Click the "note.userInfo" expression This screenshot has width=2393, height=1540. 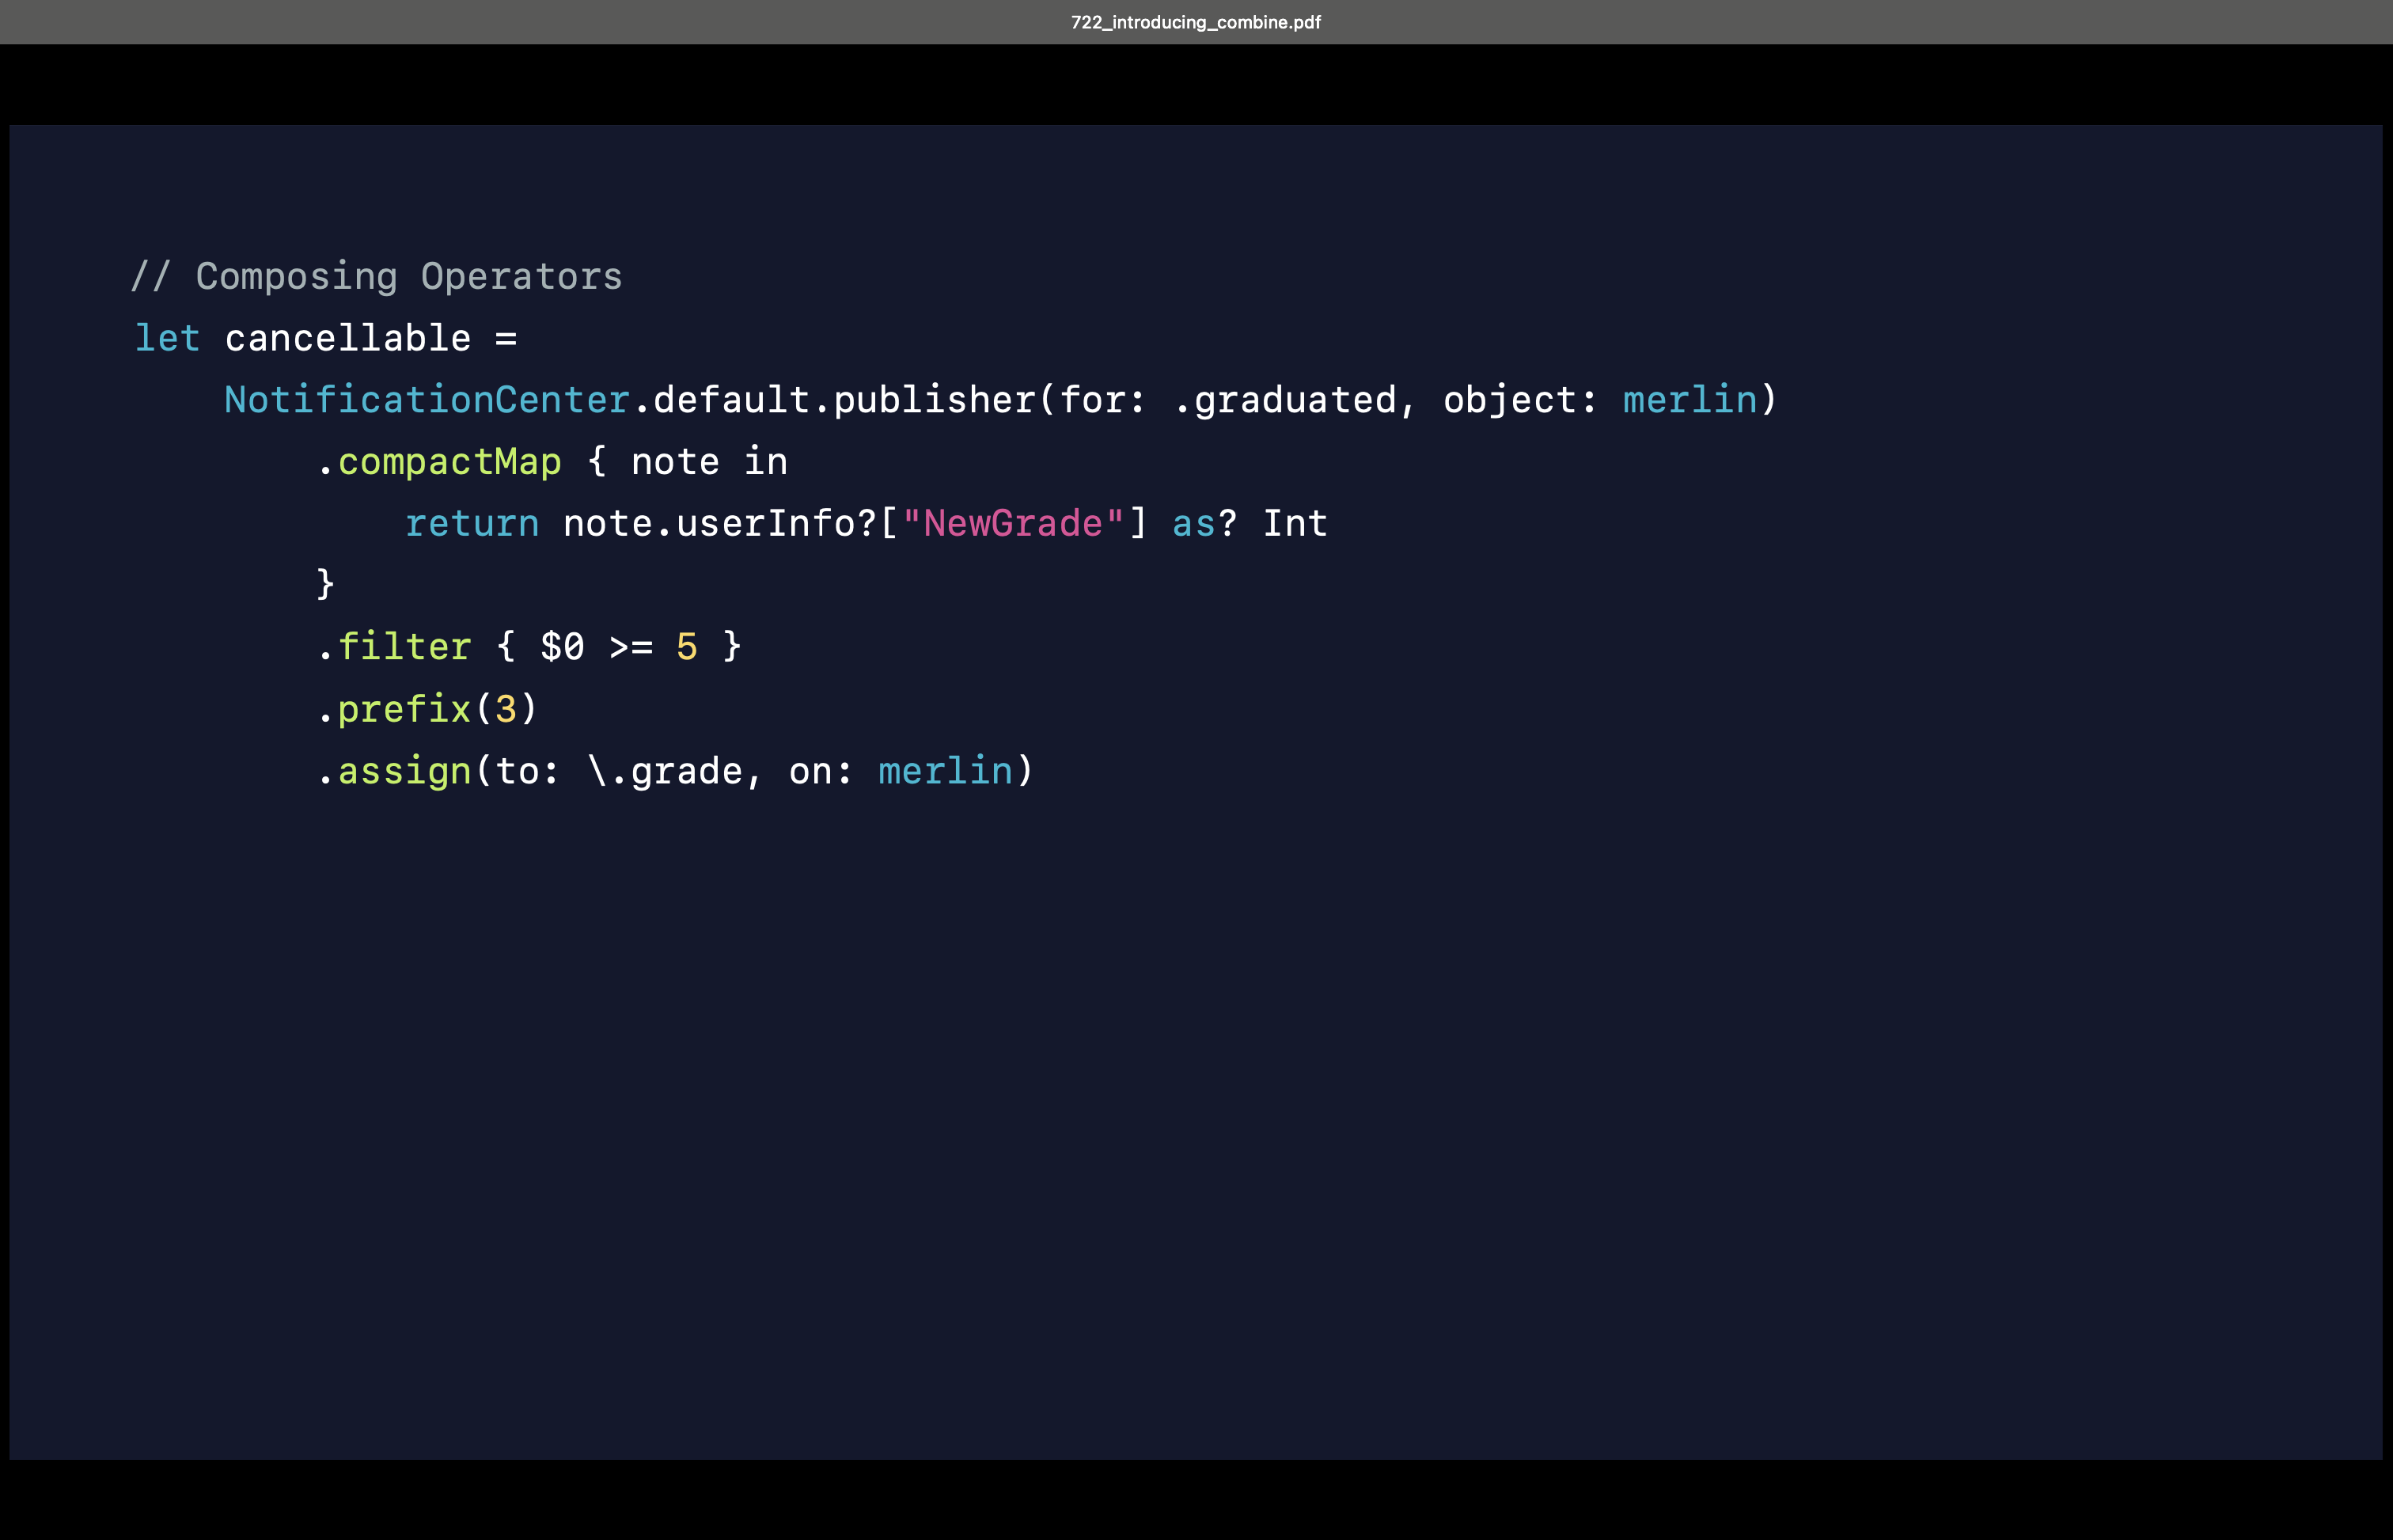[708, 523]
